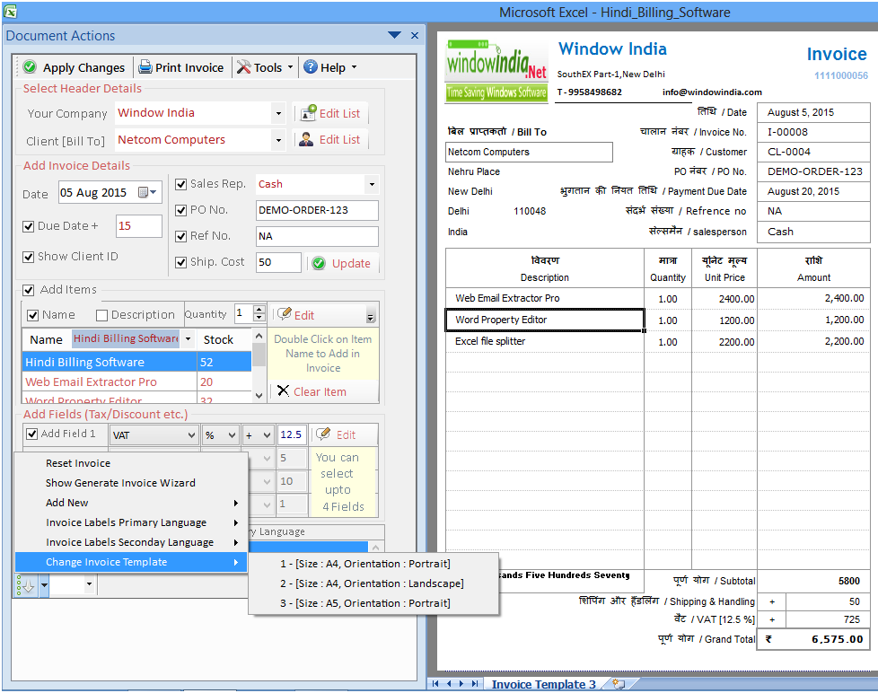Switch to Invoice Template 3 sheet tab
This screenshot has height=693, width=878.
[543, 684]
